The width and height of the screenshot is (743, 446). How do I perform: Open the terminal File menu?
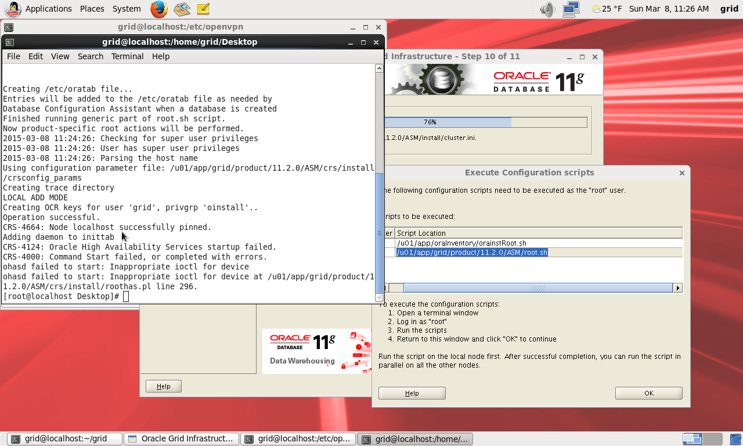coord(13,56)
